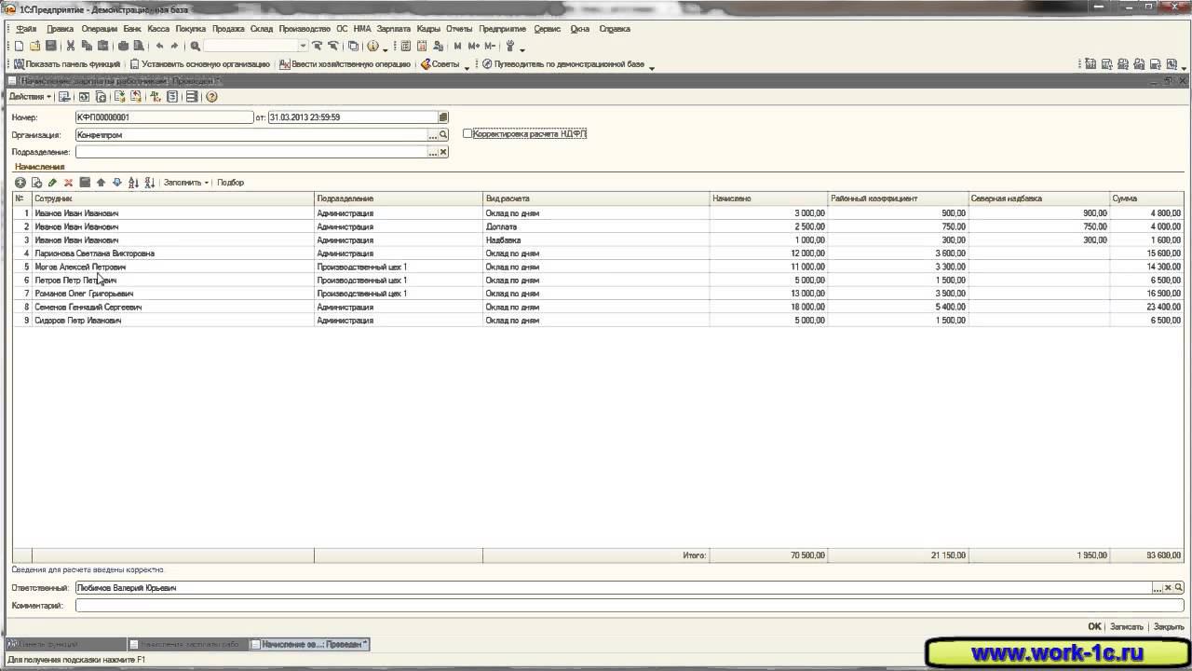This screenshot has width=1192, height=671.
Task: Create a new document with toolbar icon
Action: pos(19,46)
